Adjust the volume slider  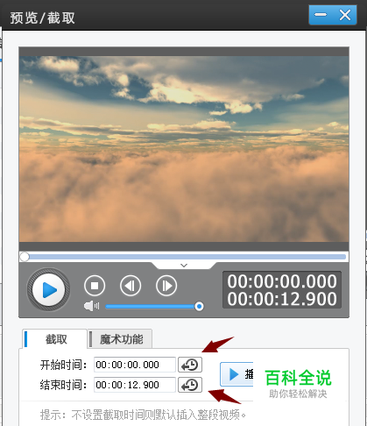[x=154, y=307]
